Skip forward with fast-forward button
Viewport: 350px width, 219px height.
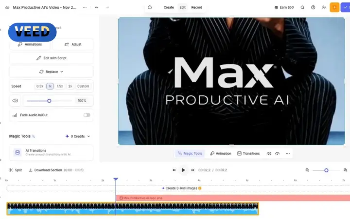pos(192,170)
